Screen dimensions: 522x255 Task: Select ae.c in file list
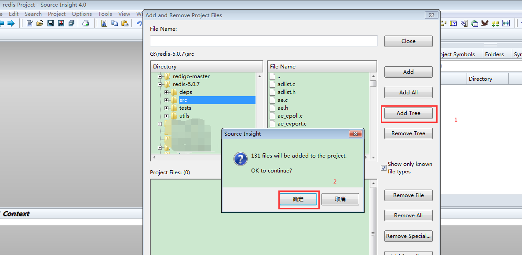tap(283, 100)
